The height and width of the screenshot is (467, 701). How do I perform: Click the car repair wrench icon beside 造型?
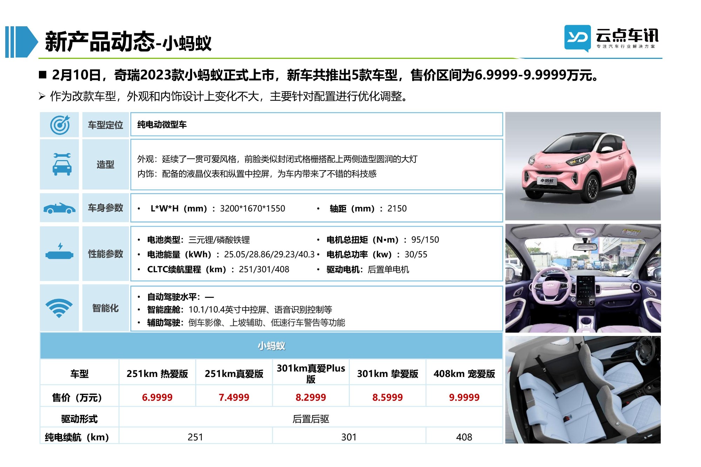62,164
